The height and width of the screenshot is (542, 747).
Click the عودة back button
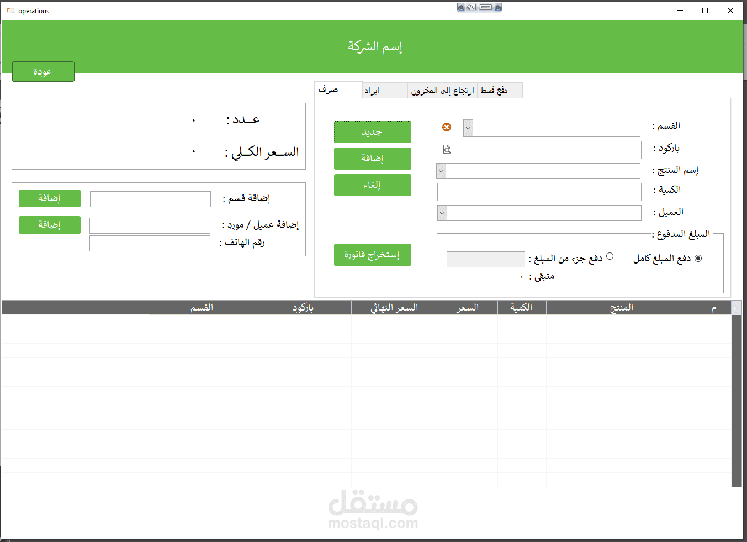(x=43, y=71)
